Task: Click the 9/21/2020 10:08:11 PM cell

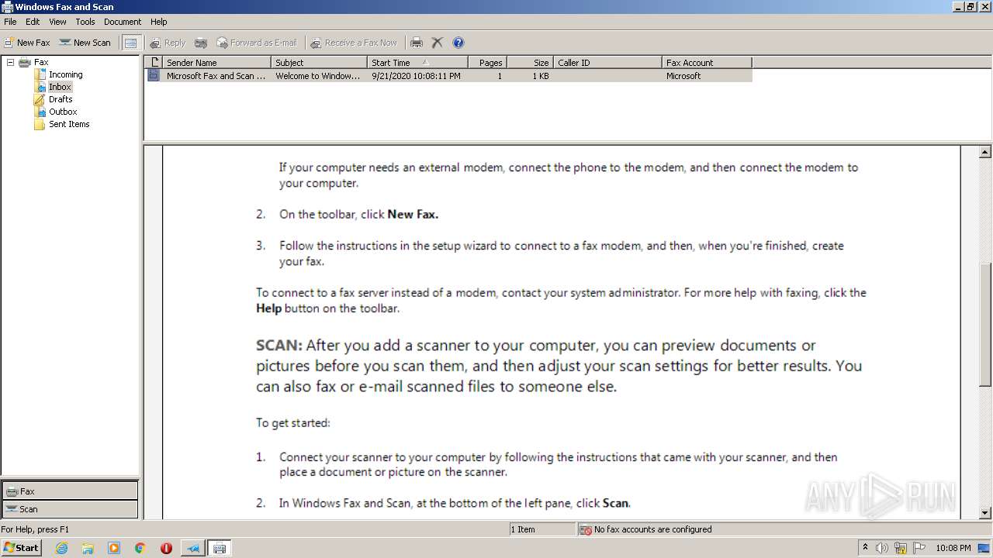Action: click(x=416, y=76)
